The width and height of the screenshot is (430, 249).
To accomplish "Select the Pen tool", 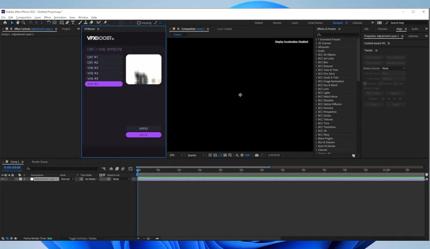I will [x=67, y=23].
